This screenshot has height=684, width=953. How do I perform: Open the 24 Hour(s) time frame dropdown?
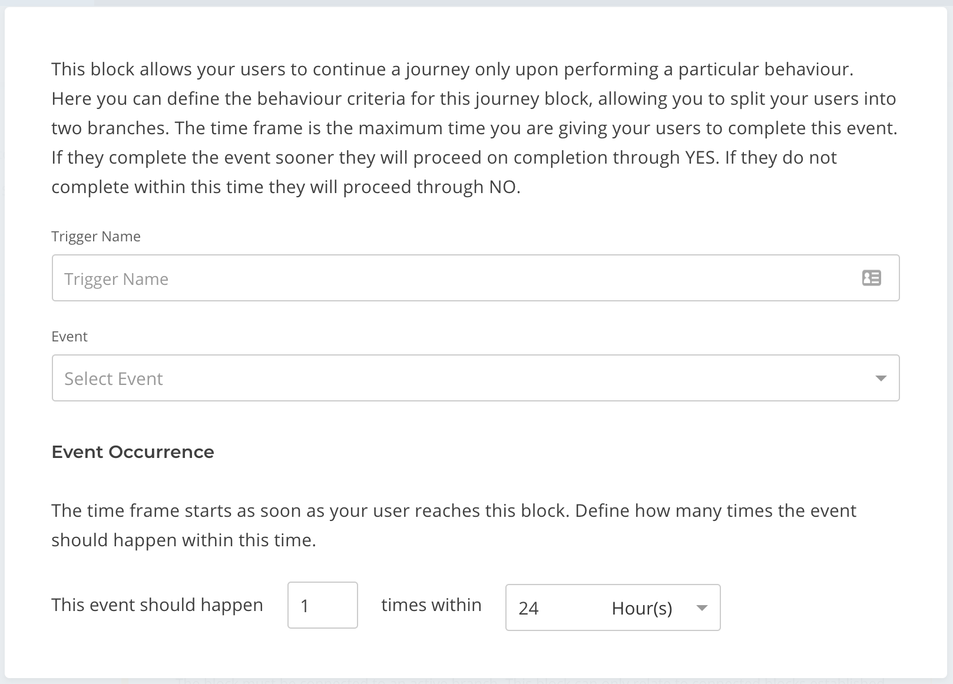point(613,607)
